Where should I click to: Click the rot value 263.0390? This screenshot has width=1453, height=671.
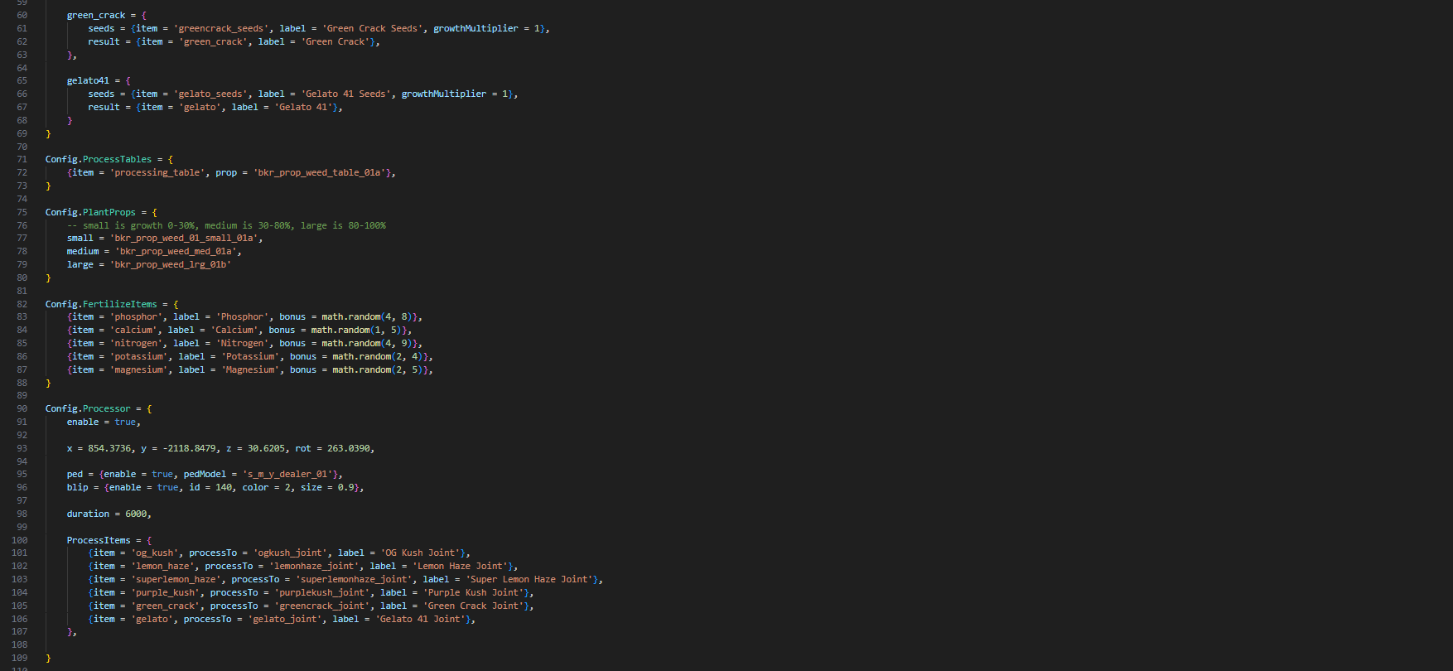click(x=348, y=448)
